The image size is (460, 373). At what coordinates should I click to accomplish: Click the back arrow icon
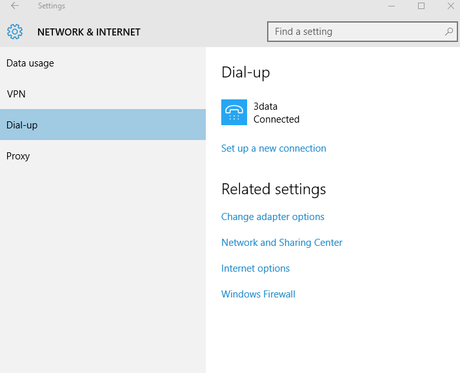15,6
